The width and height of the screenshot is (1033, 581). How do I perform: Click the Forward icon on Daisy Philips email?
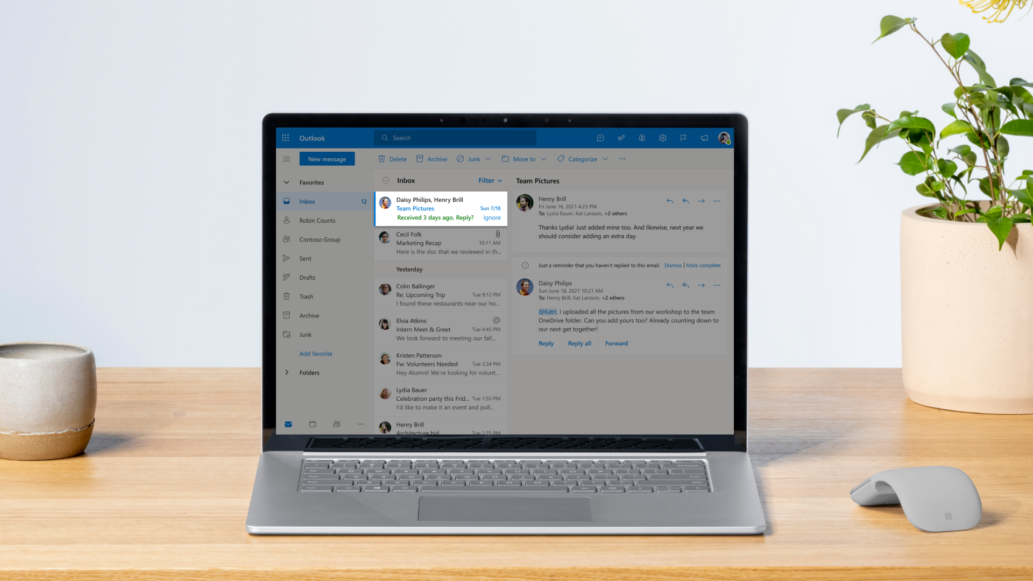tap(701, 285)
